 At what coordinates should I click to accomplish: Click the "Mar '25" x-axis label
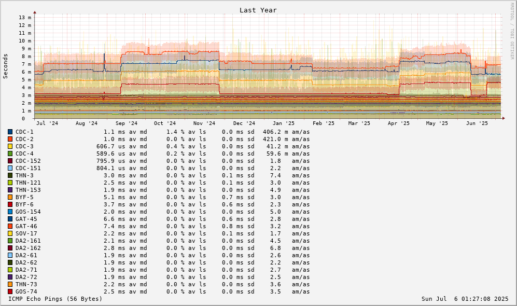[x=359, y=123]
